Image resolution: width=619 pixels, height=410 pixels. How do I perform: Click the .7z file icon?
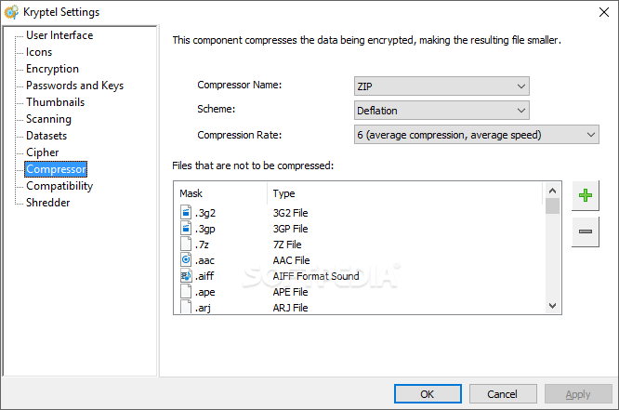coord(186,245)
